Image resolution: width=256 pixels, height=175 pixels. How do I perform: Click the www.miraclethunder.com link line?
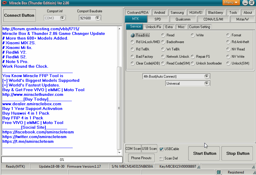pyautogui.click(x=33, y=94)
